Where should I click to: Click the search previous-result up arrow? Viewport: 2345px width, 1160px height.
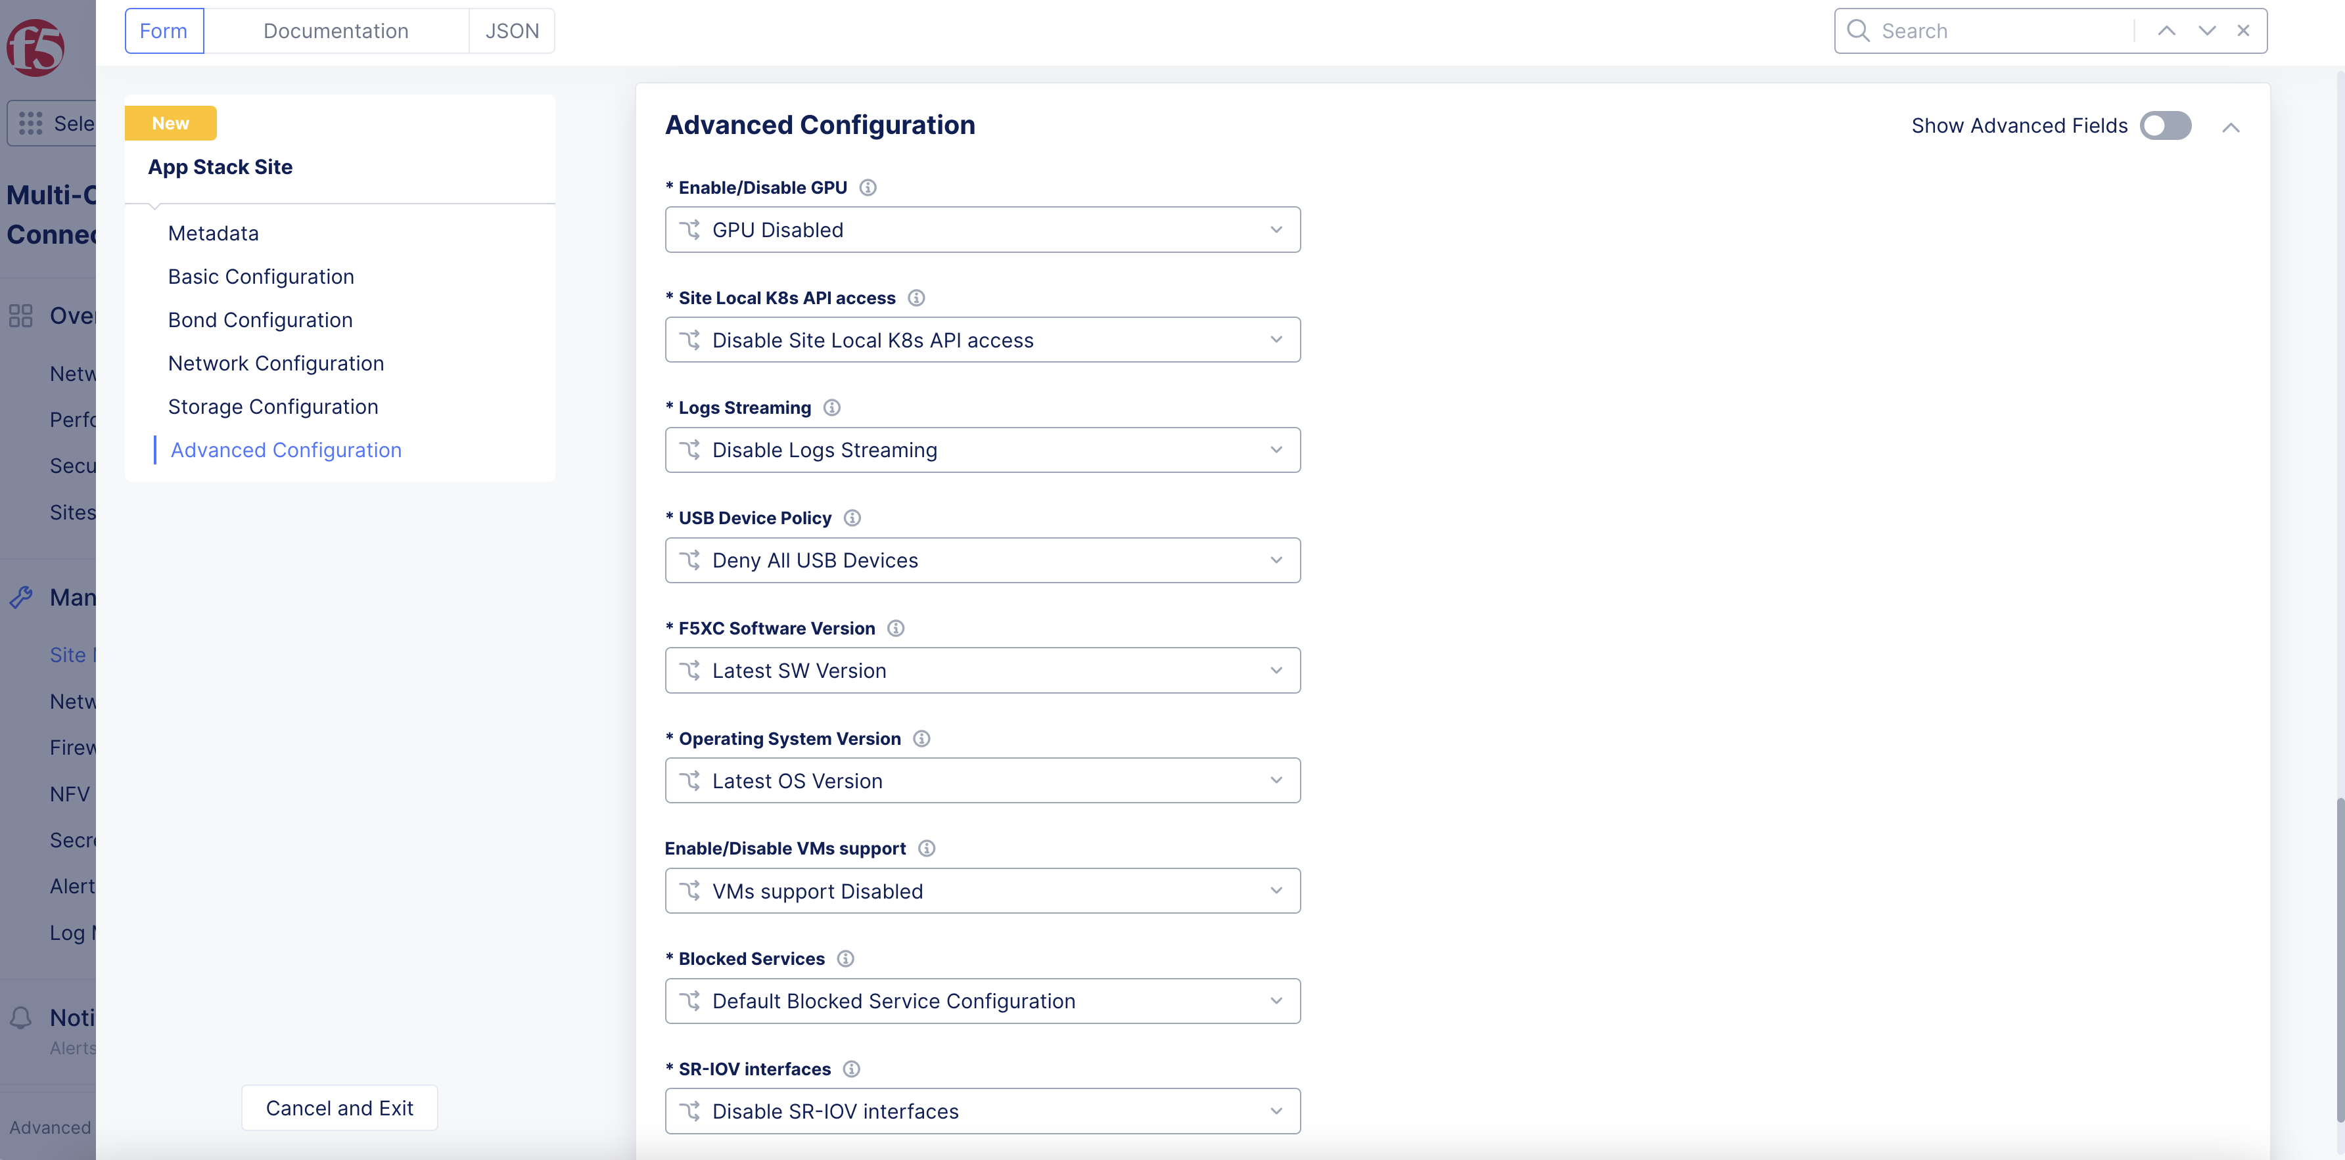click(2167, 31)
